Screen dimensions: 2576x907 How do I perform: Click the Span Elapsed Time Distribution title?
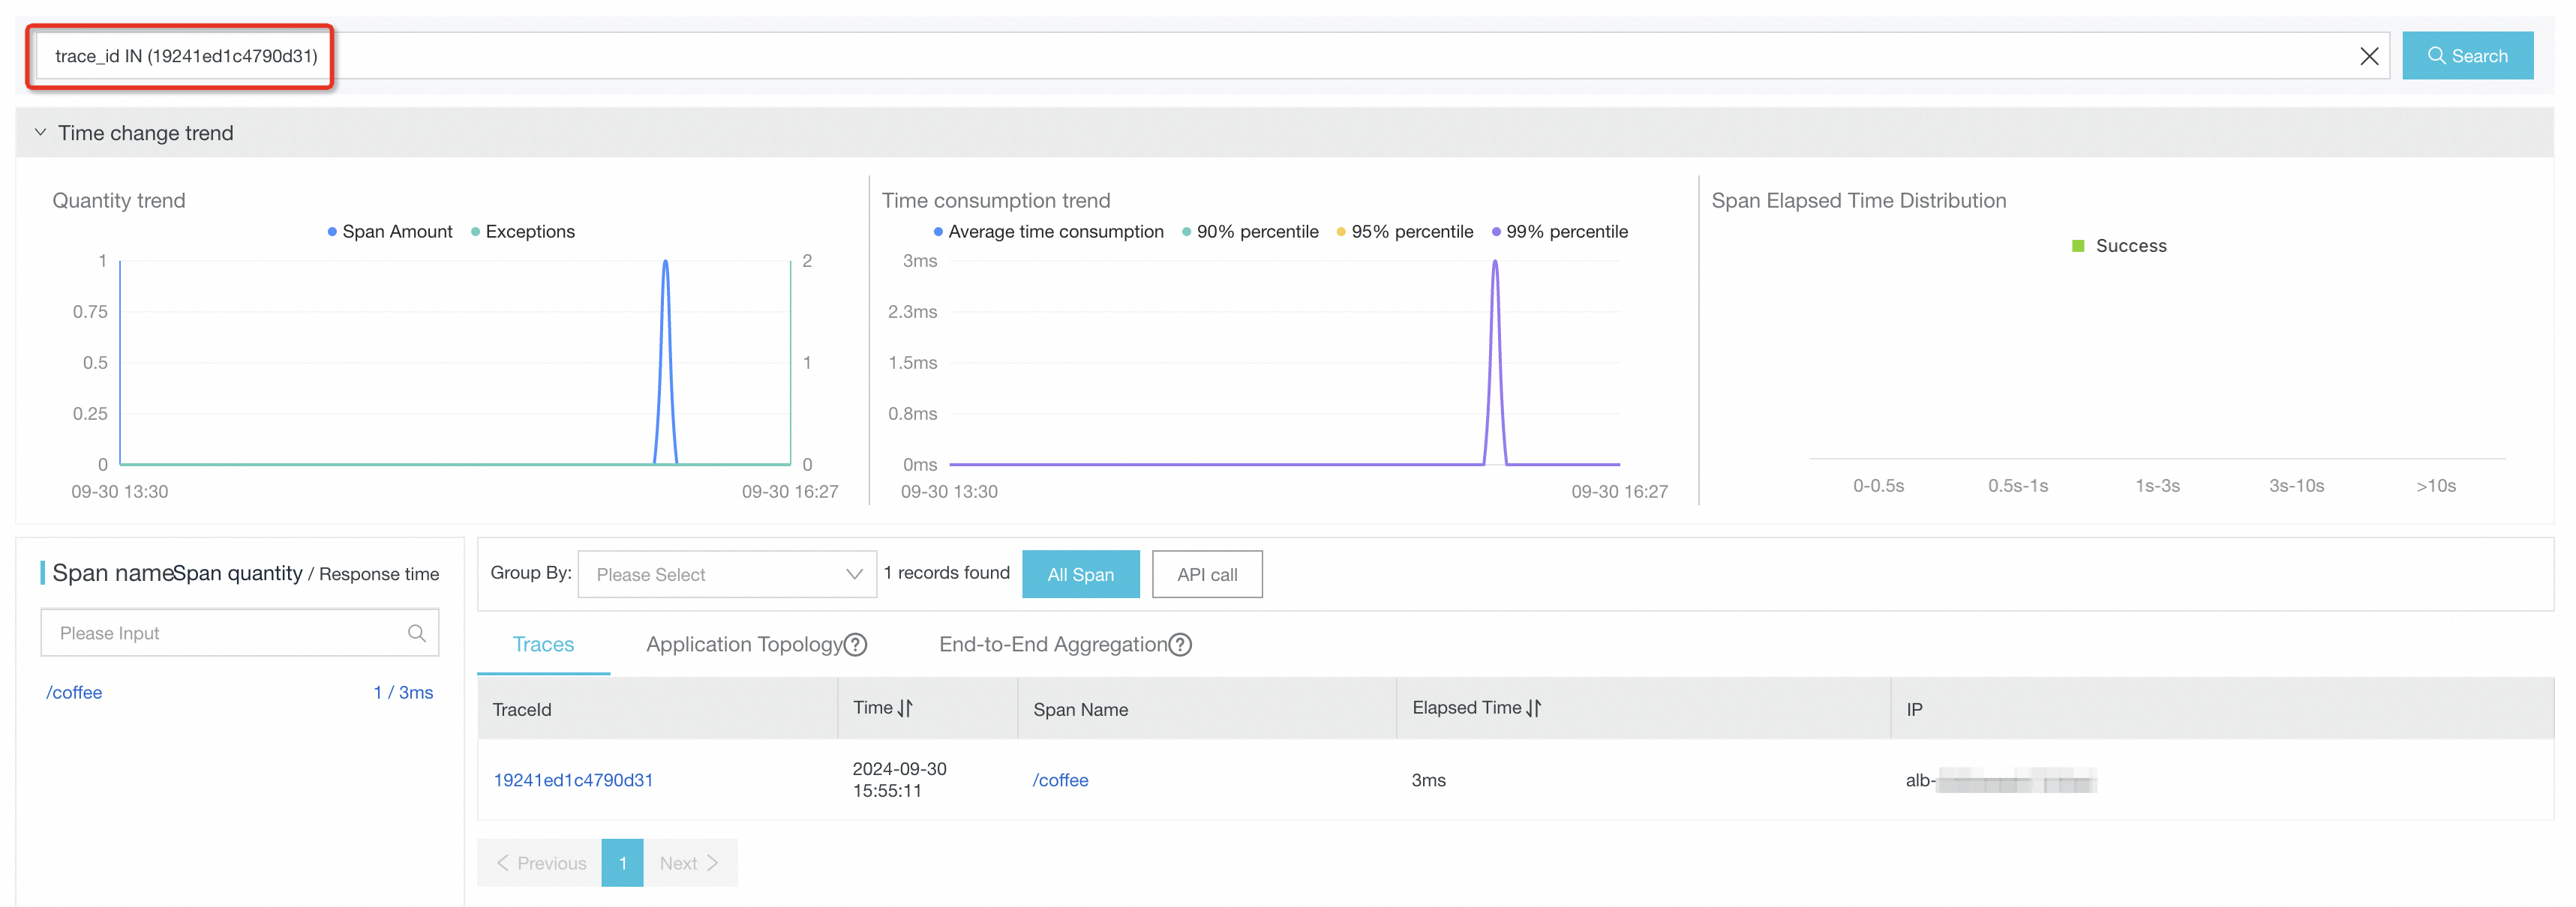tap(1858, 200)
